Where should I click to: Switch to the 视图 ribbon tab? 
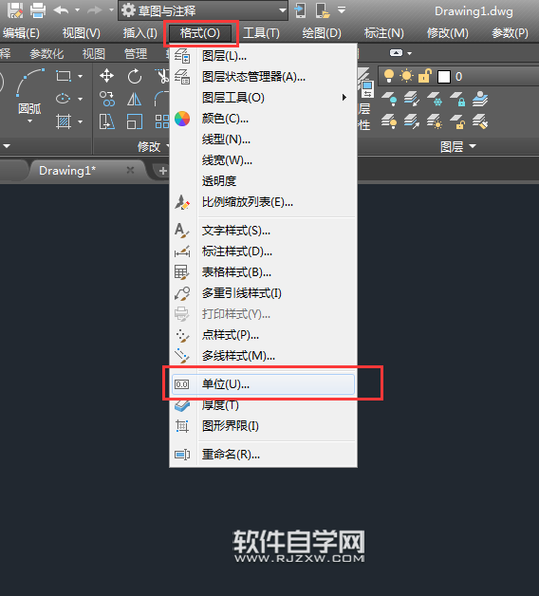94,54
